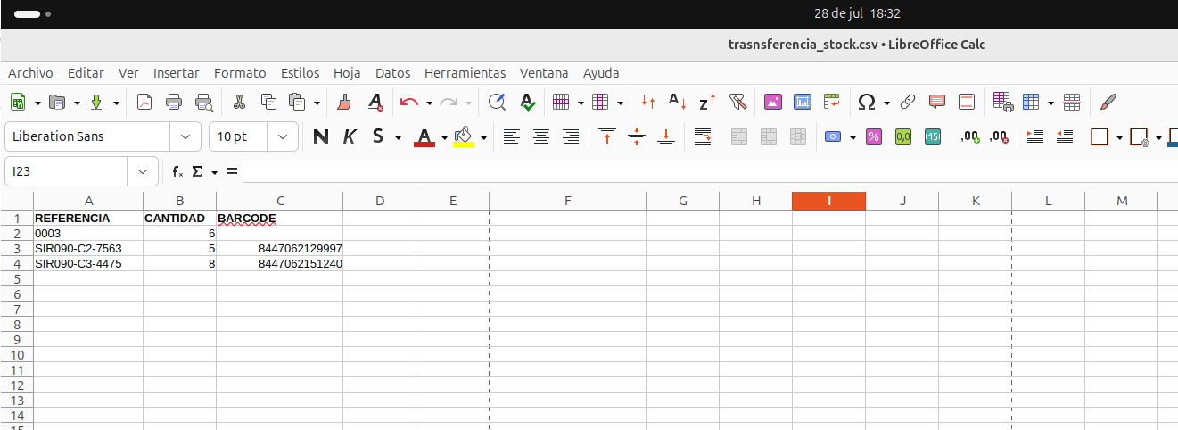Open the Herramientas menu
1178x430 pixels.
[465, 73]
